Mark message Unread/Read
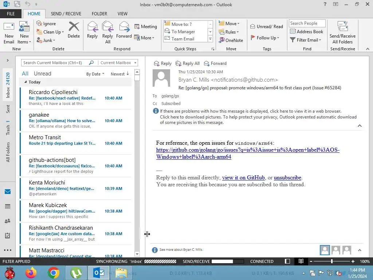The image size is (373, 280). pos(266,26)
